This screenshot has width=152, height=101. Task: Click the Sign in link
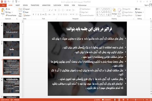tap(146, 5)
